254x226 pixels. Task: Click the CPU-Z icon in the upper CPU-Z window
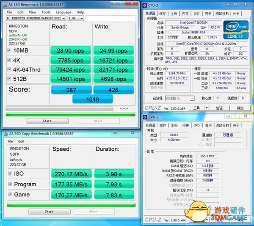tap(146, 5)
